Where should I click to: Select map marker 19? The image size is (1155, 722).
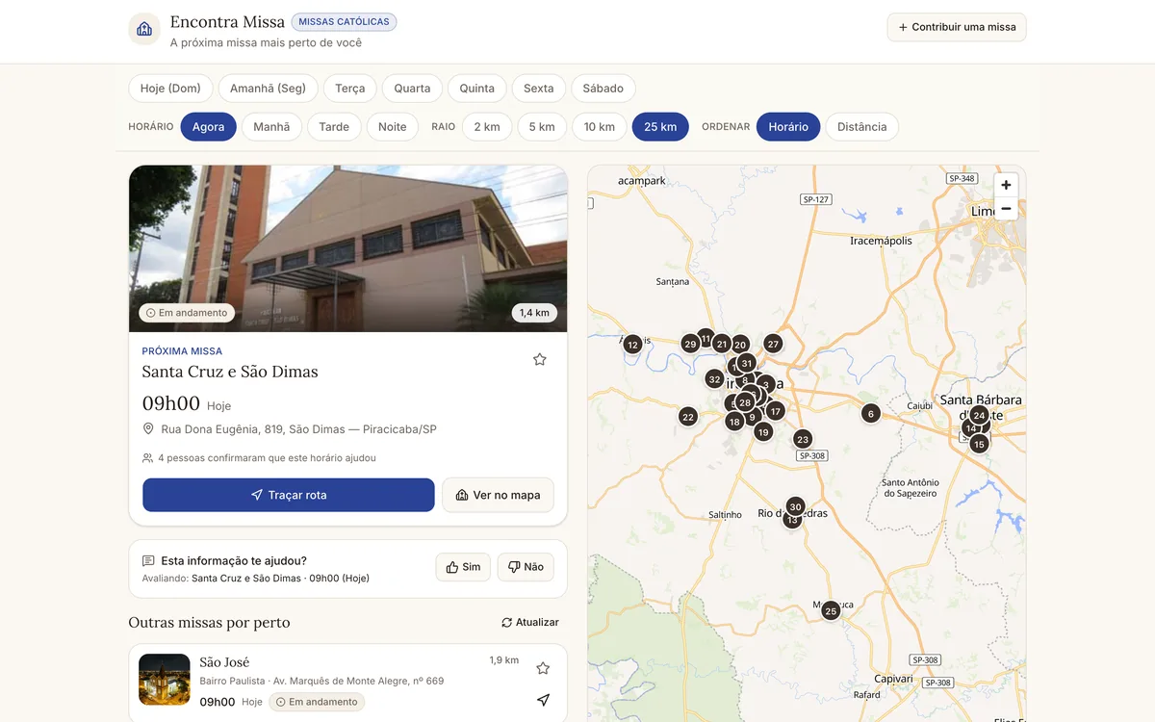(x=763, y=432)
